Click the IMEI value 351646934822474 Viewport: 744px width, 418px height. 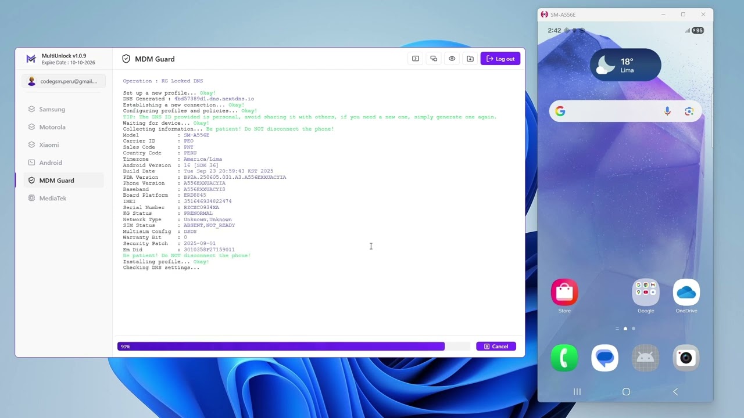208,201
